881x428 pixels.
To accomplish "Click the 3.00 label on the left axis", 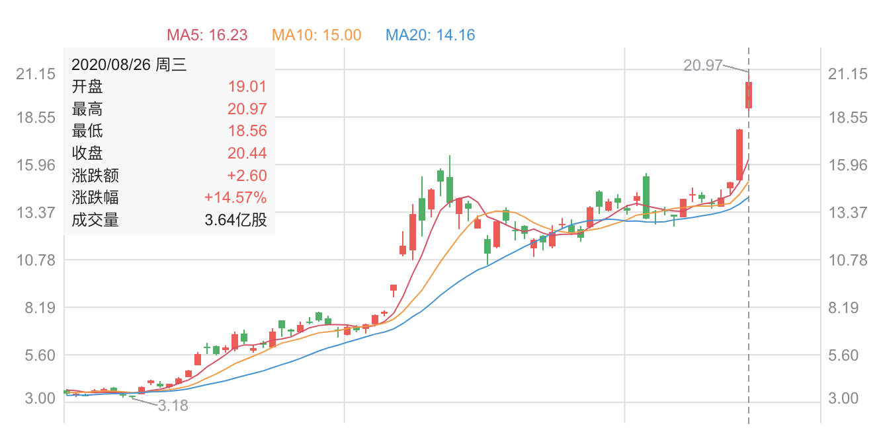I will [40, 398].
